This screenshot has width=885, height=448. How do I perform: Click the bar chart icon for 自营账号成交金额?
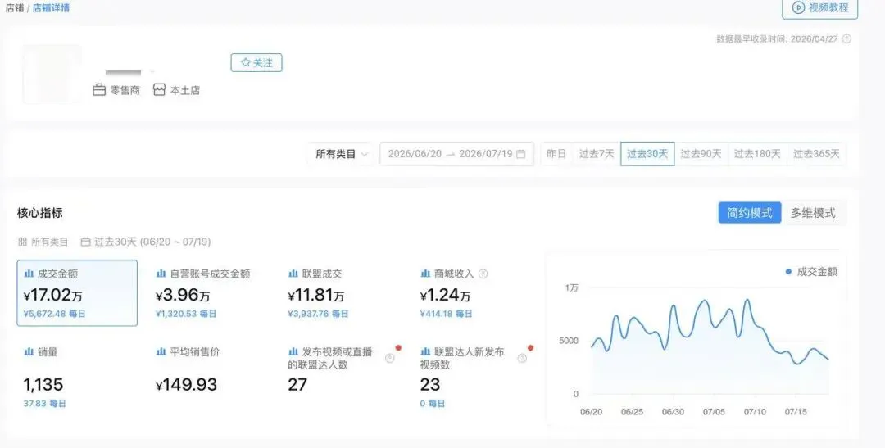[161, 274]
